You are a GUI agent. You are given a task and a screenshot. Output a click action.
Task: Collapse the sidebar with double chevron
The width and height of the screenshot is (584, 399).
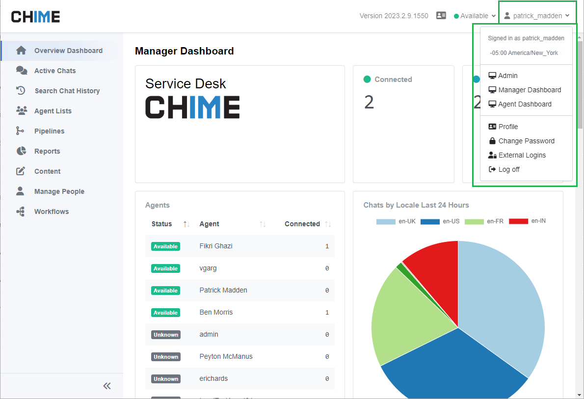pyautogui.click(x=107, y=386)
